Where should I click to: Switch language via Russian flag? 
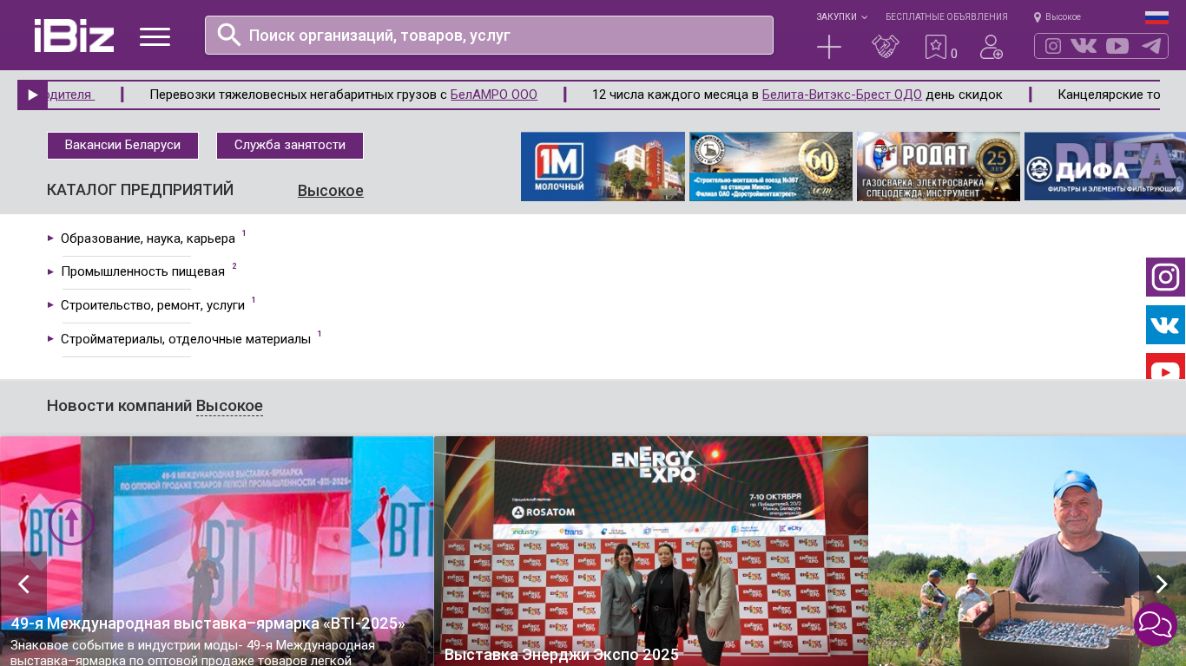[1156, 17]
